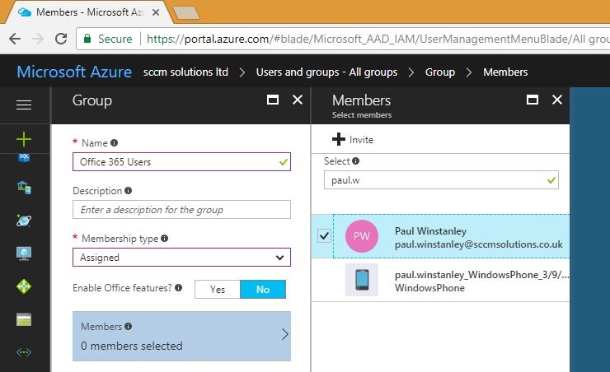This screenshot has height=372, width=610.
Task: Click the browser back arrow
Action: [x=15, y=39]
